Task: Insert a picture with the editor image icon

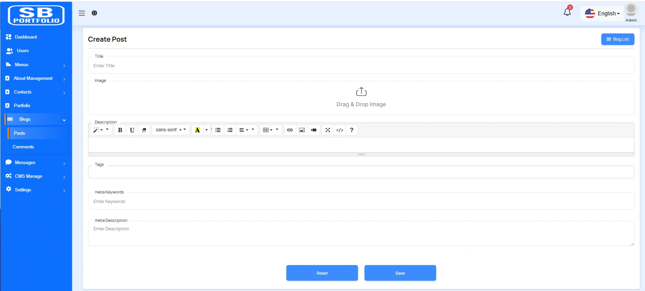Action: 302,130
